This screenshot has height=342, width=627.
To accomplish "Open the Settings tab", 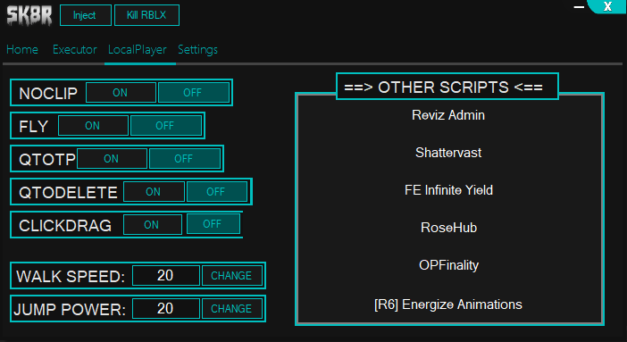I will [x=198, y=50].
